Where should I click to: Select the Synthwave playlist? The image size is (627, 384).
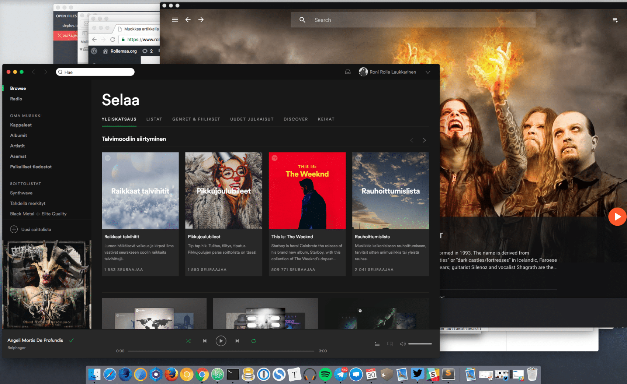[21, 193]
